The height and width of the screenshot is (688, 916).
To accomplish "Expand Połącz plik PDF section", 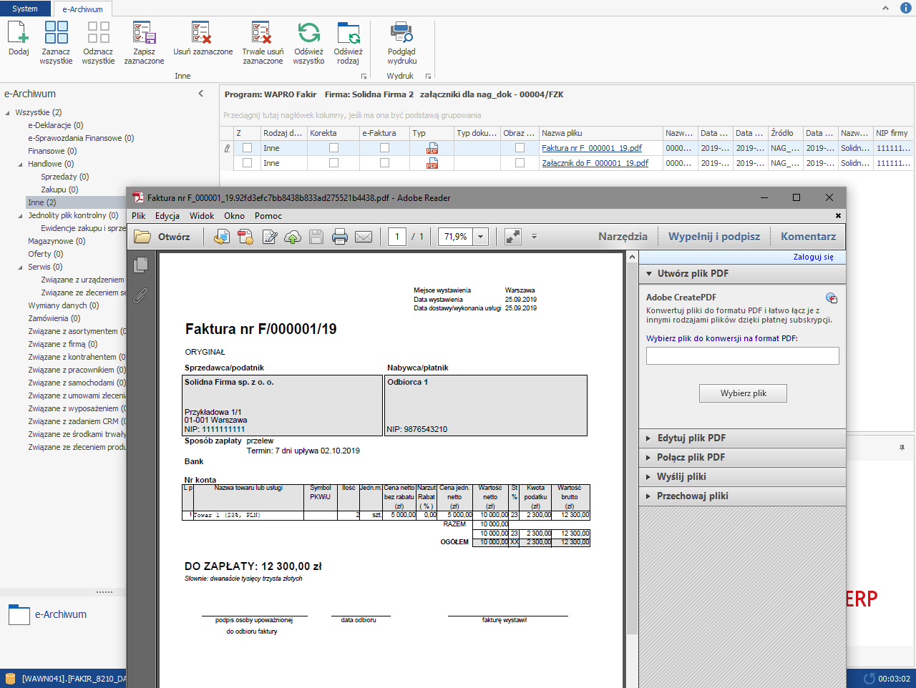I will tap(742, 457).
